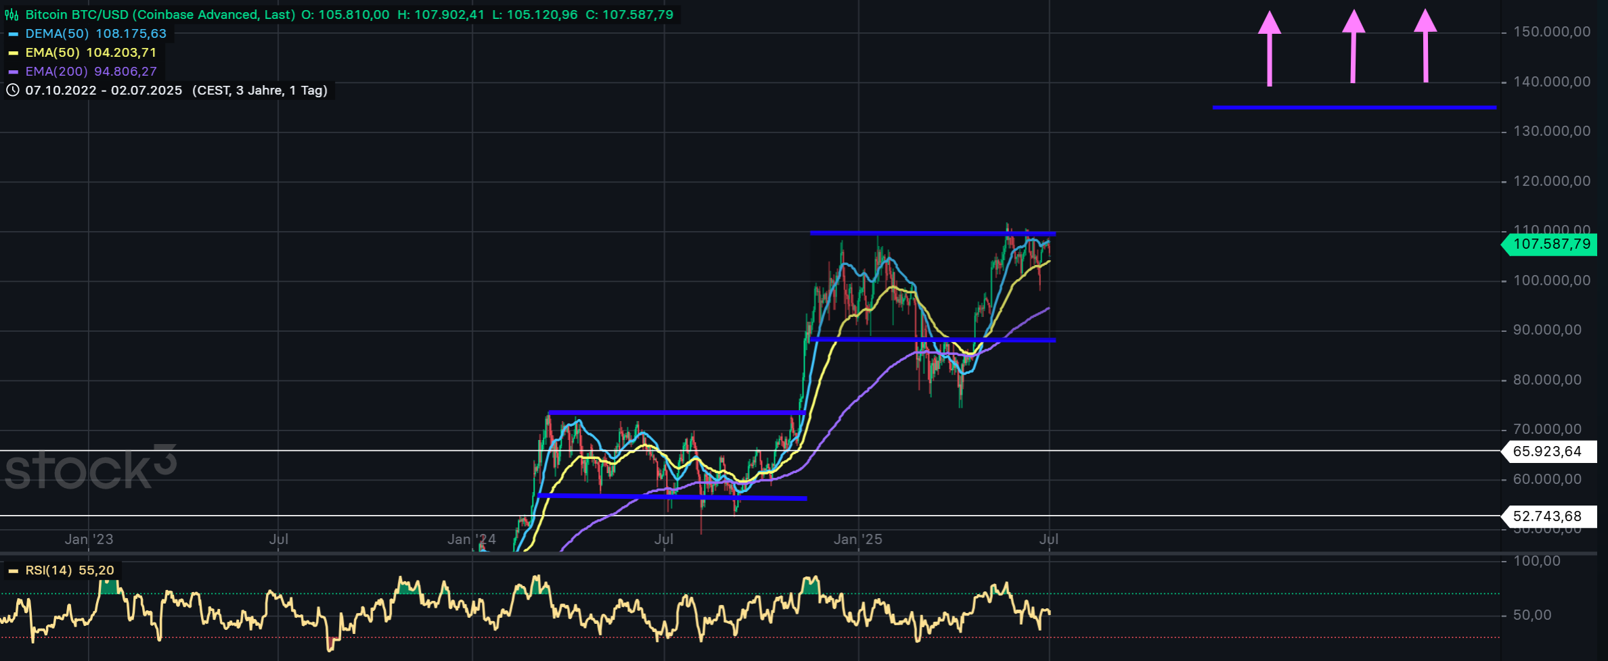Click the green current price tag 107.587,79
1608x661 pixels.
(x=1551, y=244)
